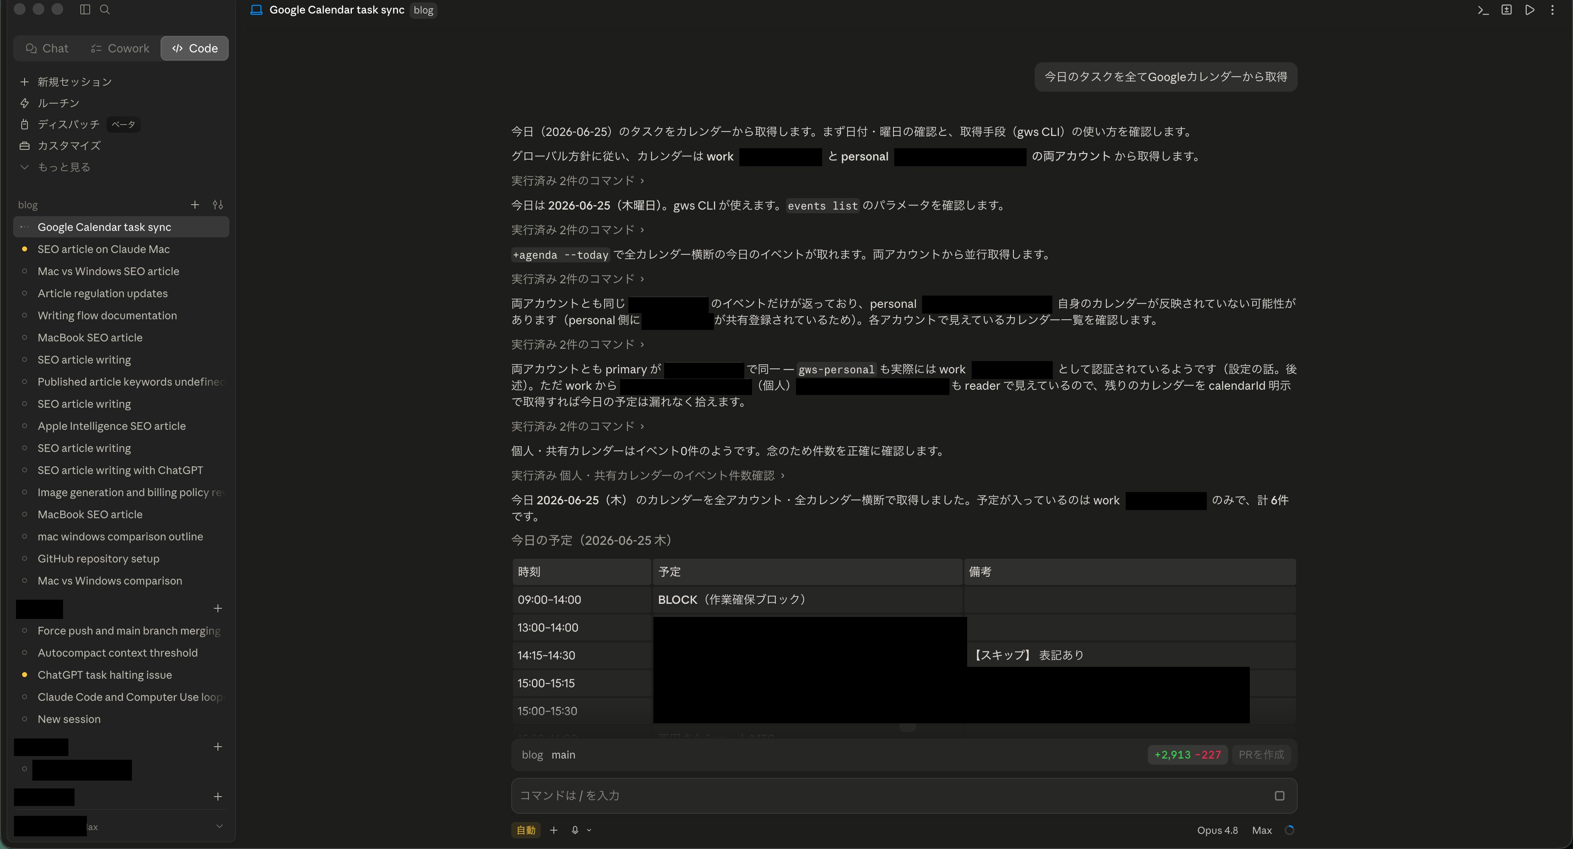Open Article regulation updates session
Viewport: 1573px width, 849px height.
[x=122, y=294]
